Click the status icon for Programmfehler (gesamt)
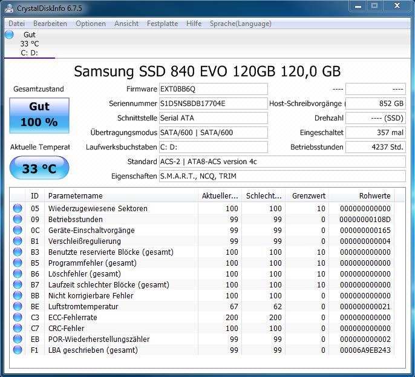This screenshot has height=377, width=415. coord(18,263)
